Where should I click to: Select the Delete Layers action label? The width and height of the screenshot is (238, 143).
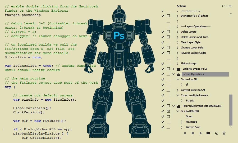(189, 32)
